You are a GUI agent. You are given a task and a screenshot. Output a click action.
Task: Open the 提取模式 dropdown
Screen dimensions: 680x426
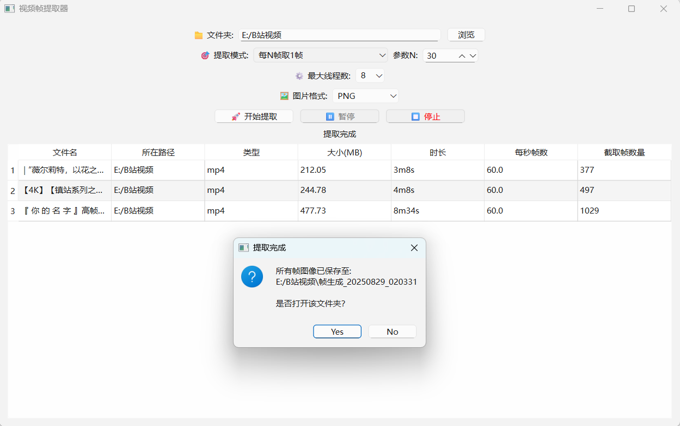pos(320,55)
